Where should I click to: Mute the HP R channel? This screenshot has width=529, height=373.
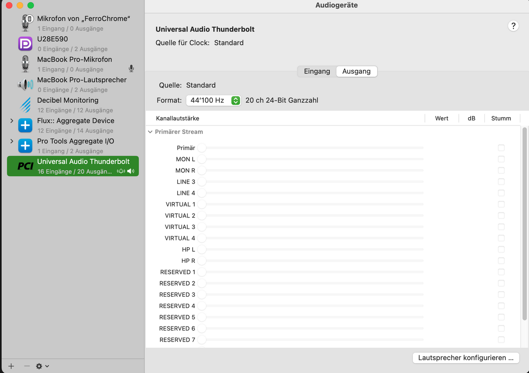tap(501, 261)
